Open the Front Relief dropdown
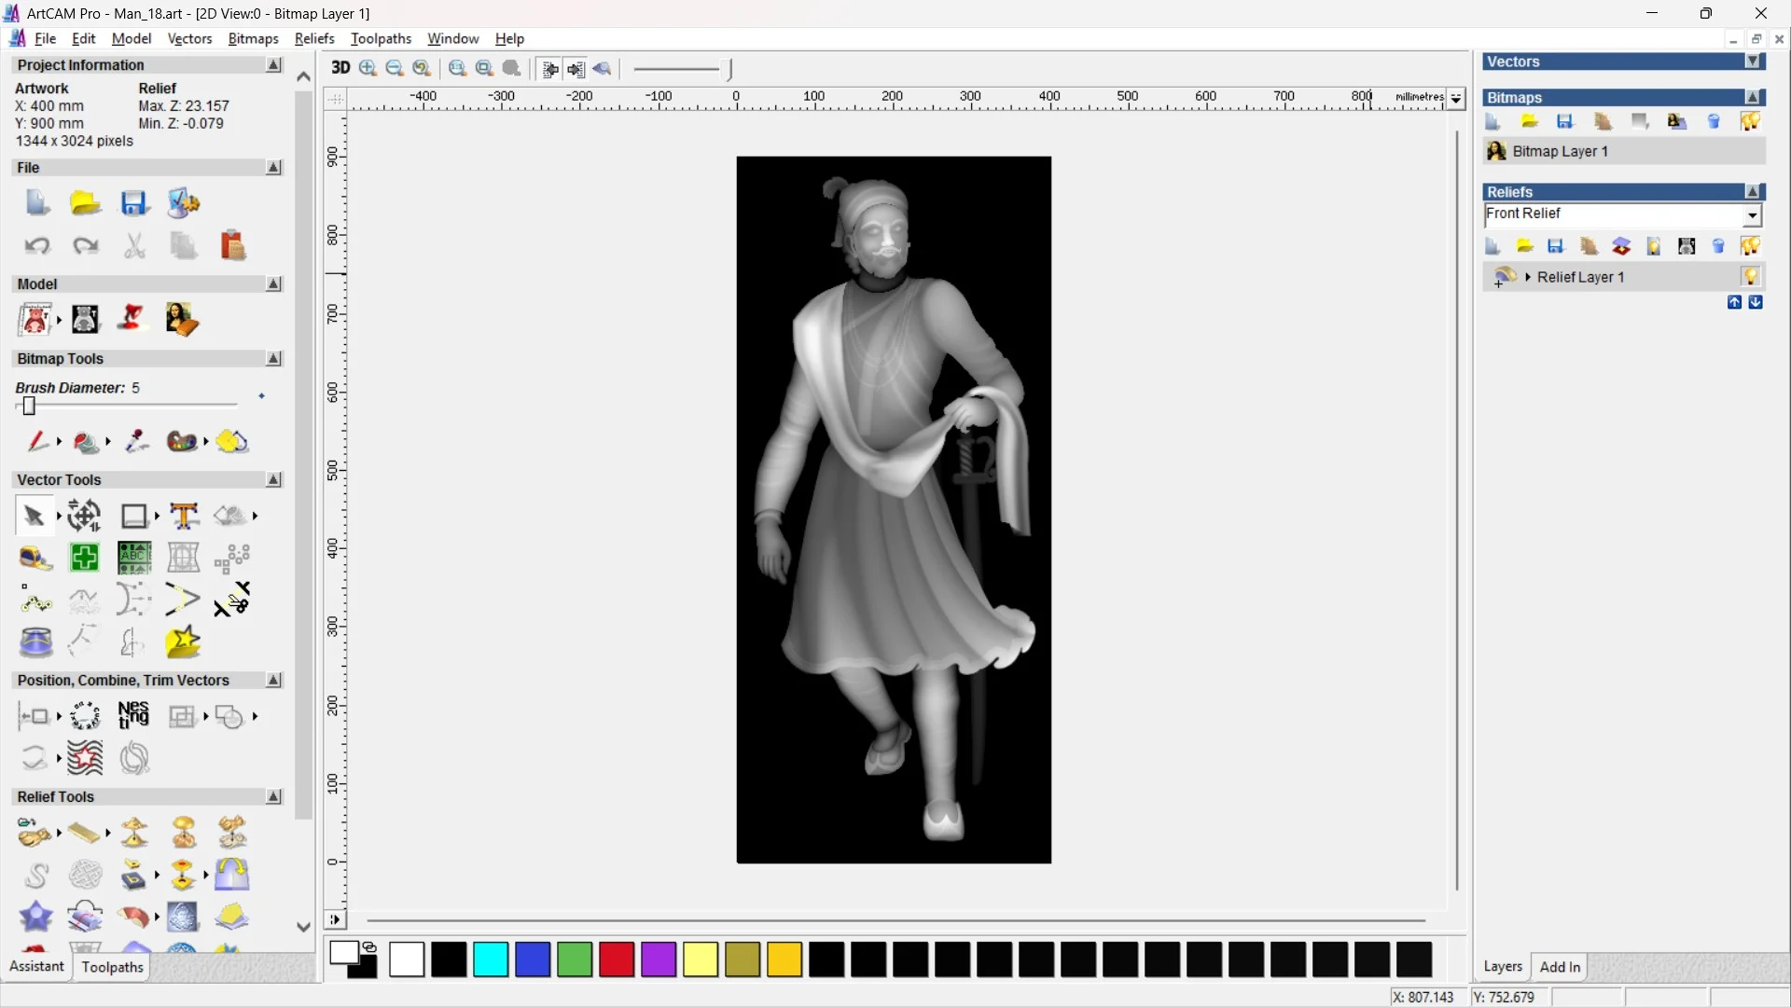1791x1007 pixels. (x=1753, y=215)
